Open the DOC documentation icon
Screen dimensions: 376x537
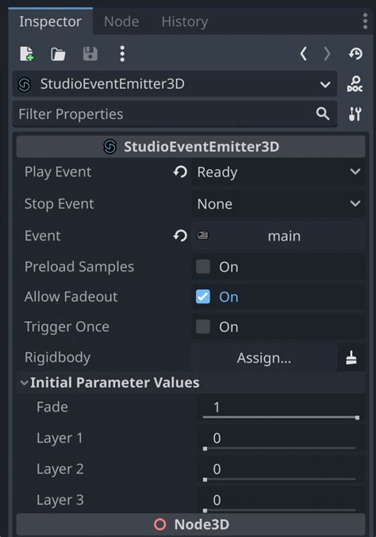click(355, 84)
